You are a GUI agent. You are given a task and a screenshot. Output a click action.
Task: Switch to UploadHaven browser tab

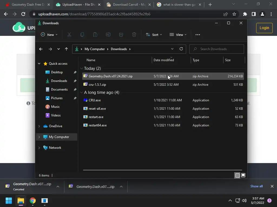(78, 5)
